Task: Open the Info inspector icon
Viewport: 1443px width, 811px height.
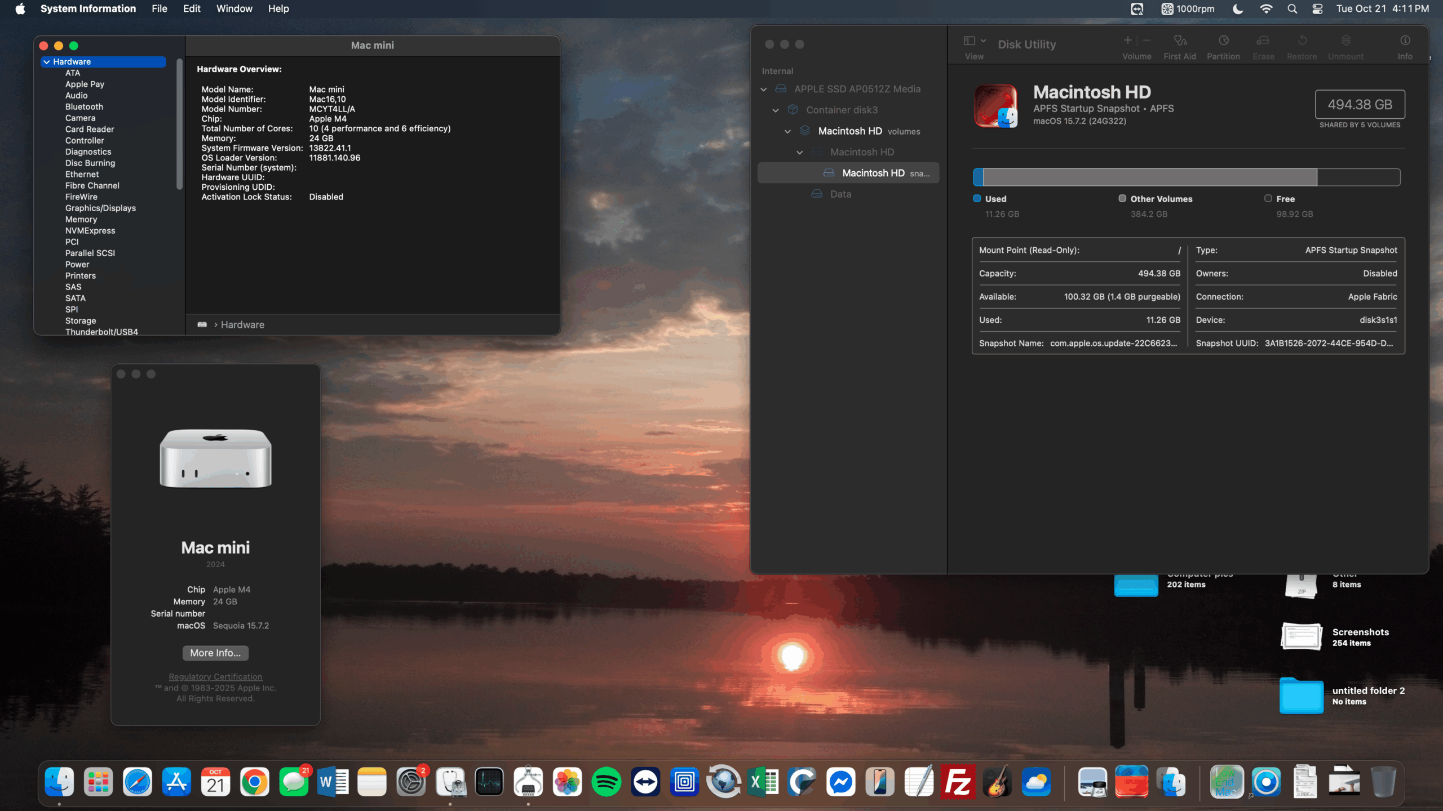Action: 1405,41
